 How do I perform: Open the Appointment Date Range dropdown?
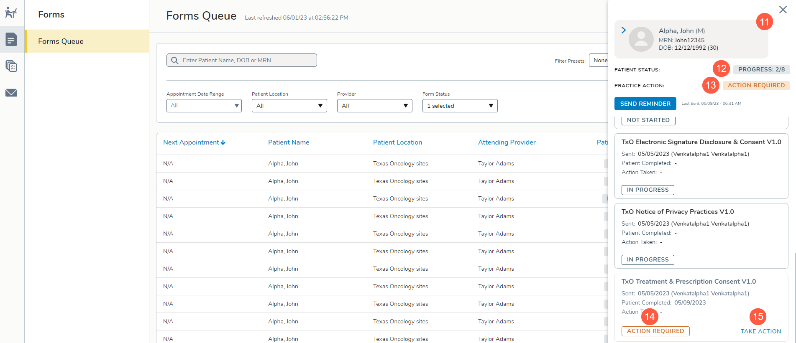[204, 106]
